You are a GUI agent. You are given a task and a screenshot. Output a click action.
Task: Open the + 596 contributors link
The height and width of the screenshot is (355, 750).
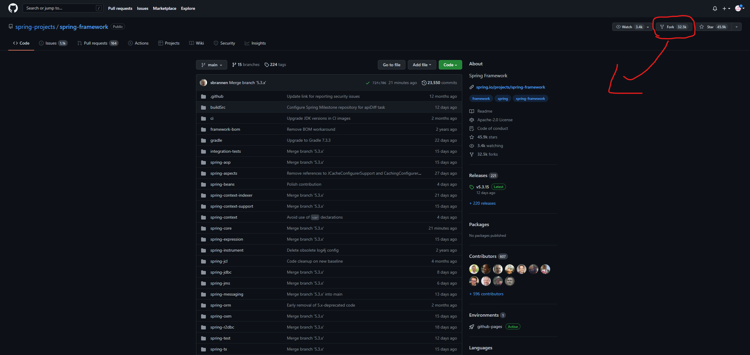(486, 294)
